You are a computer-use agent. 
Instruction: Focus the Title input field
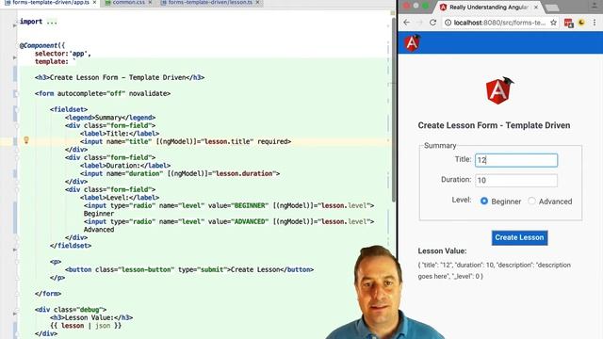coord(516,160)
